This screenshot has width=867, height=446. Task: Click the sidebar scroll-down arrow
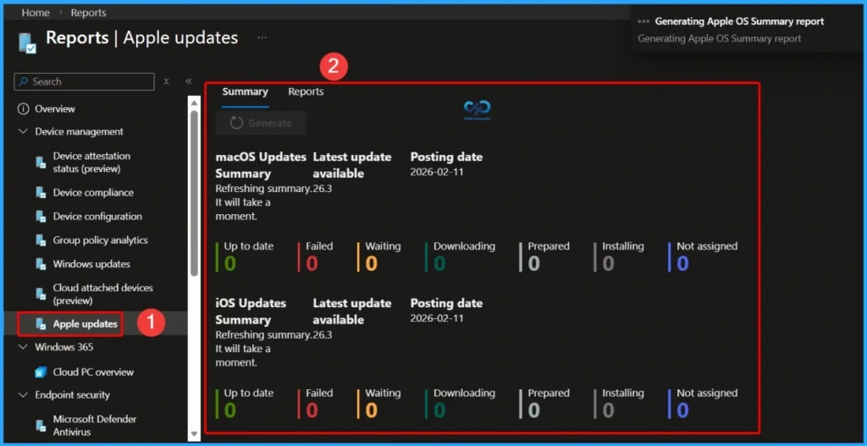pos(194,434)
